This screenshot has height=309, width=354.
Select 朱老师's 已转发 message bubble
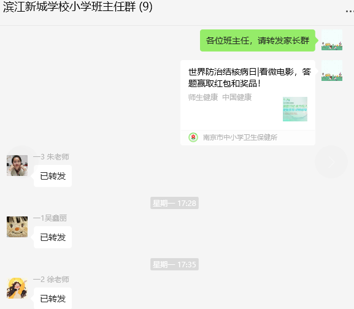(x=53, y=176)
